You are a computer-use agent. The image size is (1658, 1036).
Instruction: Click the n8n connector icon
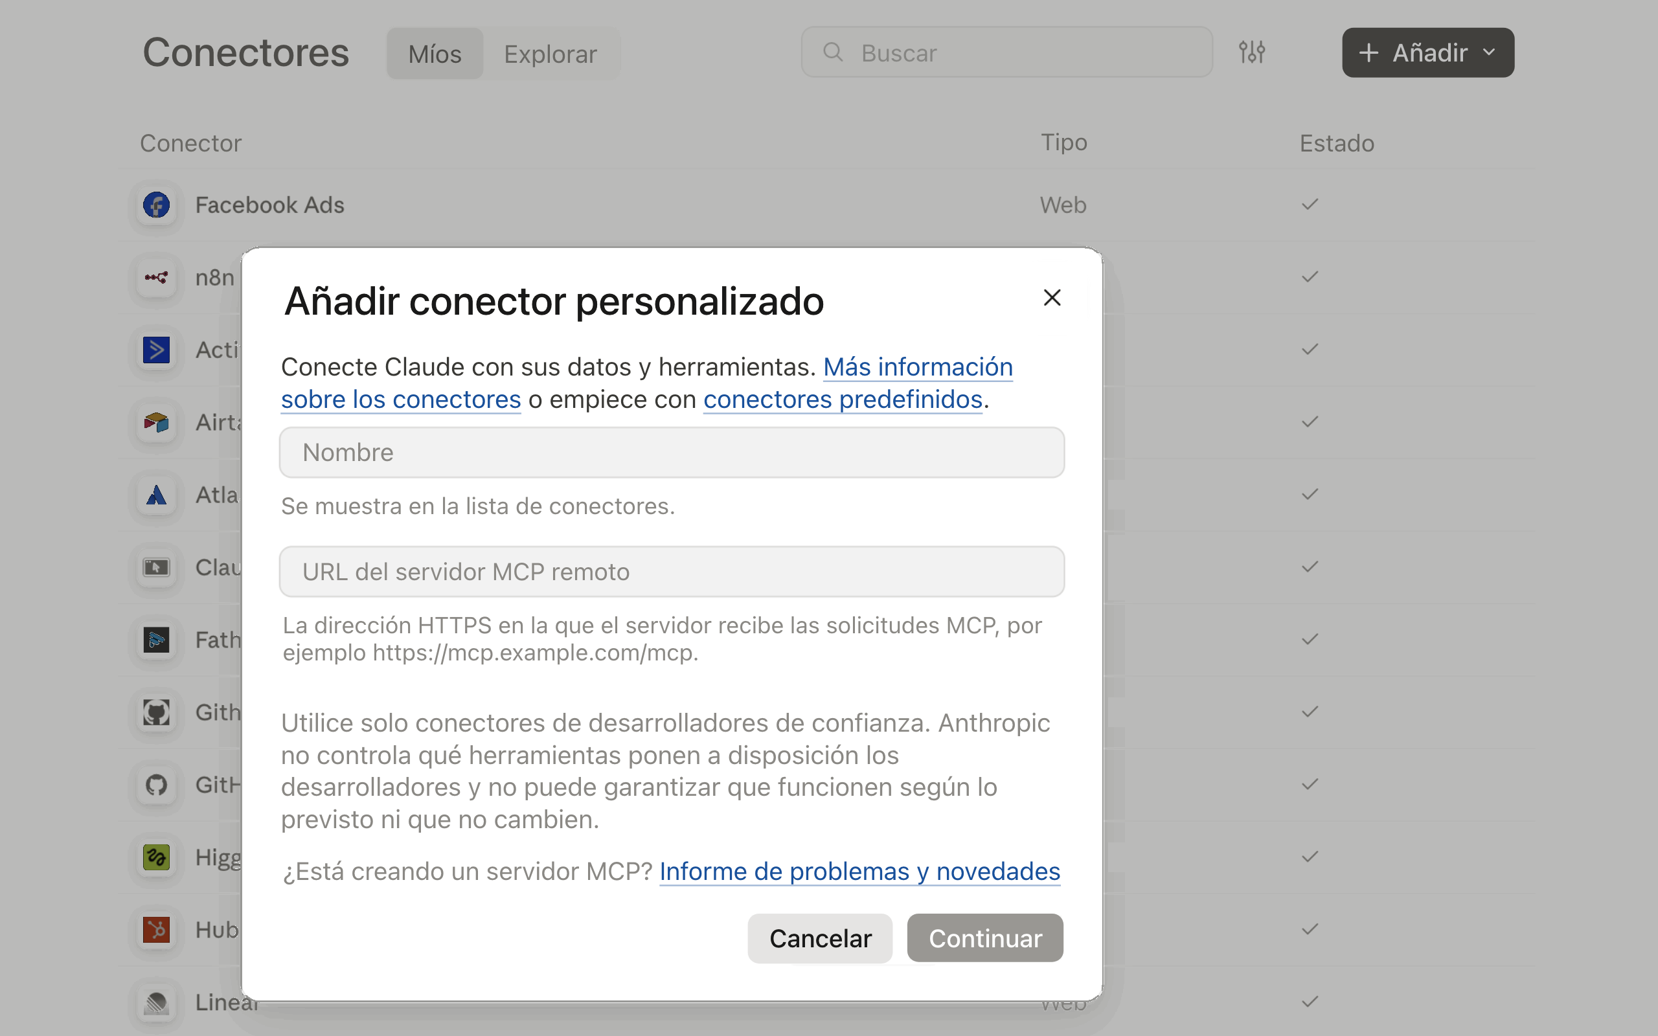pos(156,278)
